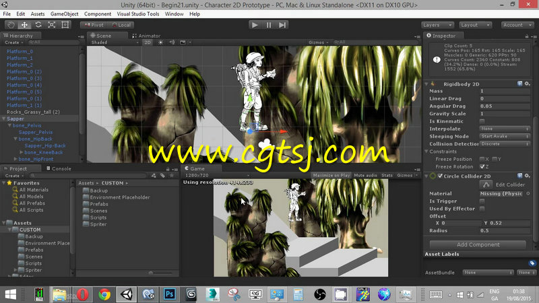The height and width of the screenshot is (303, 539).
Task: Click the Edit Collider icon button
Action: 486,184
